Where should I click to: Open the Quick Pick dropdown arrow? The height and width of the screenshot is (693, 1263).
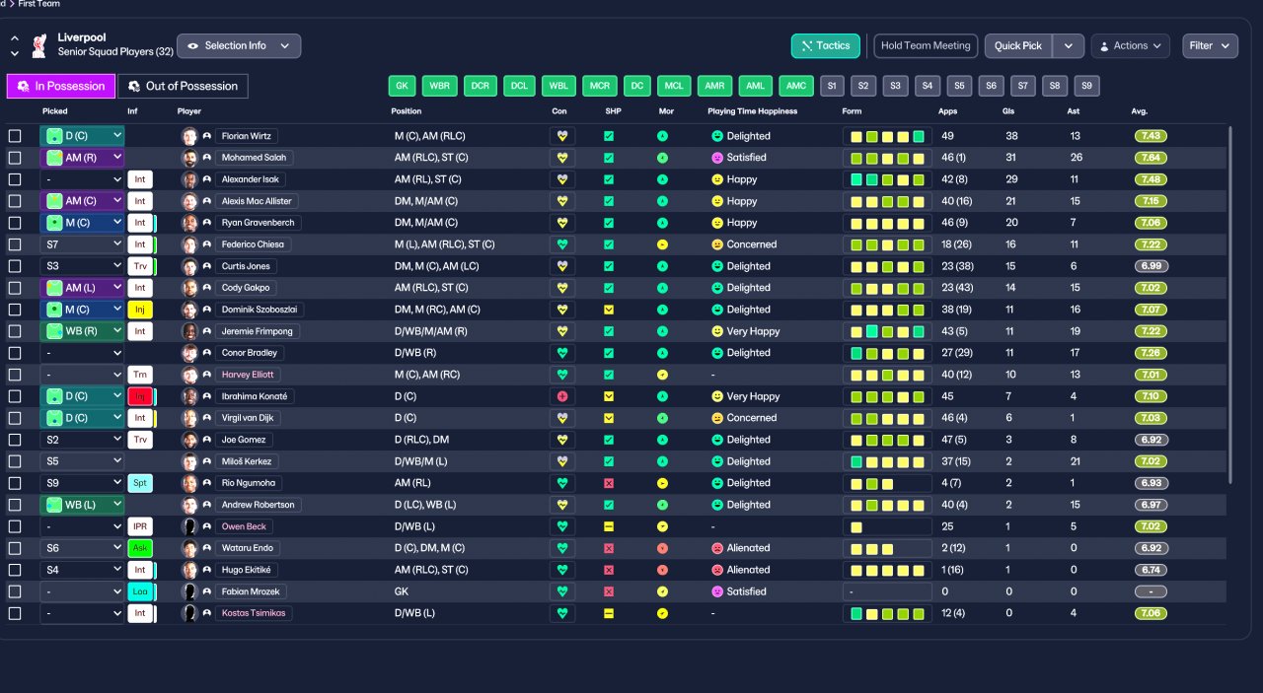click(1069, 46)
